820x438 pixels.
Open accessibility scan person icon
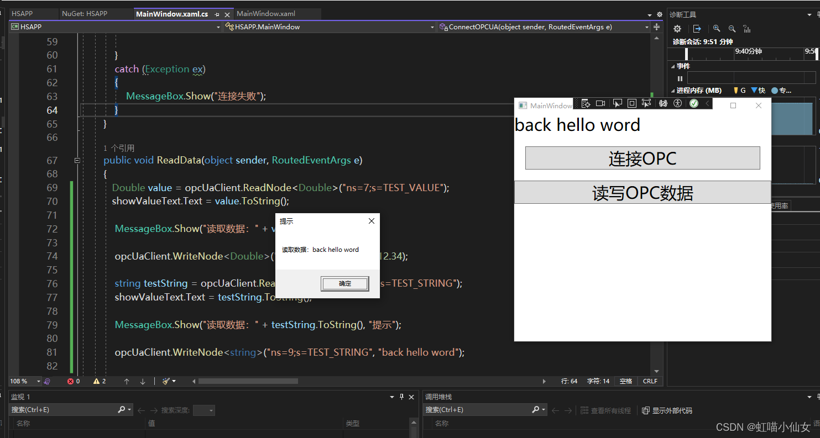click(677, 103)
